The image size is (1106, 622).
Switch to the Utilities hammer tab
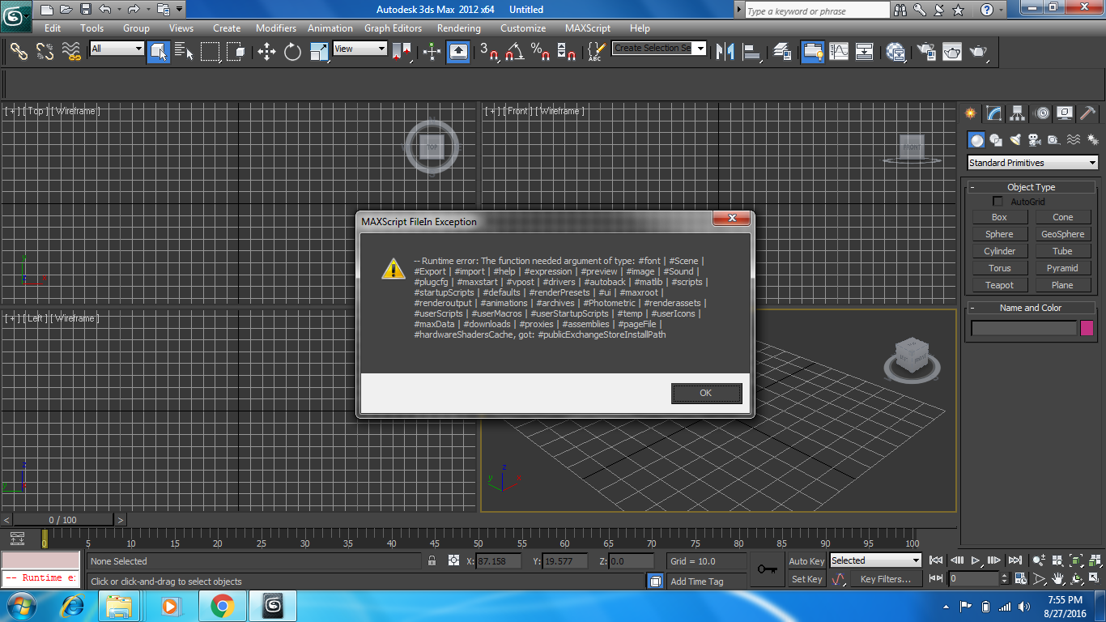pos(1088,113)
